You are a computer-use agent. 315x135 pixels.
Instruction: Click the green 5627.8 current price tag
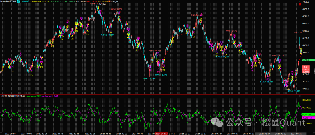[x=307, y=60]
